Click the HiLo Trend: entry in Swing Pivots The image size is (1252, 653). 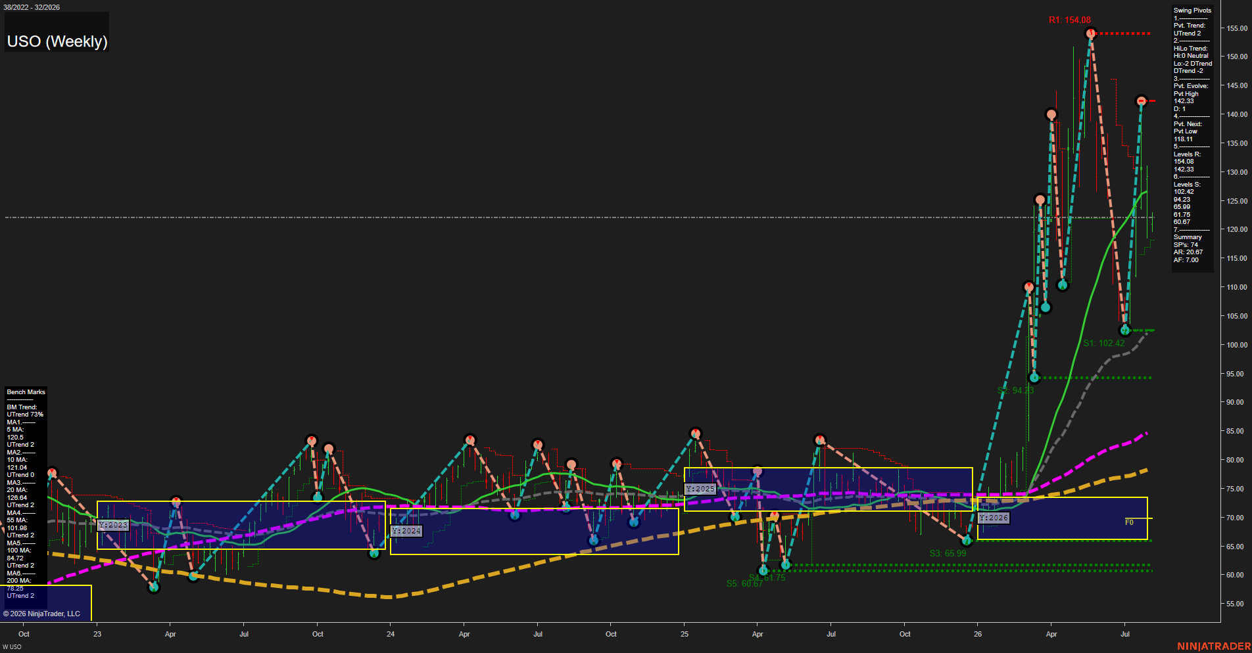pyautogui.click(x=1190, y=49)
